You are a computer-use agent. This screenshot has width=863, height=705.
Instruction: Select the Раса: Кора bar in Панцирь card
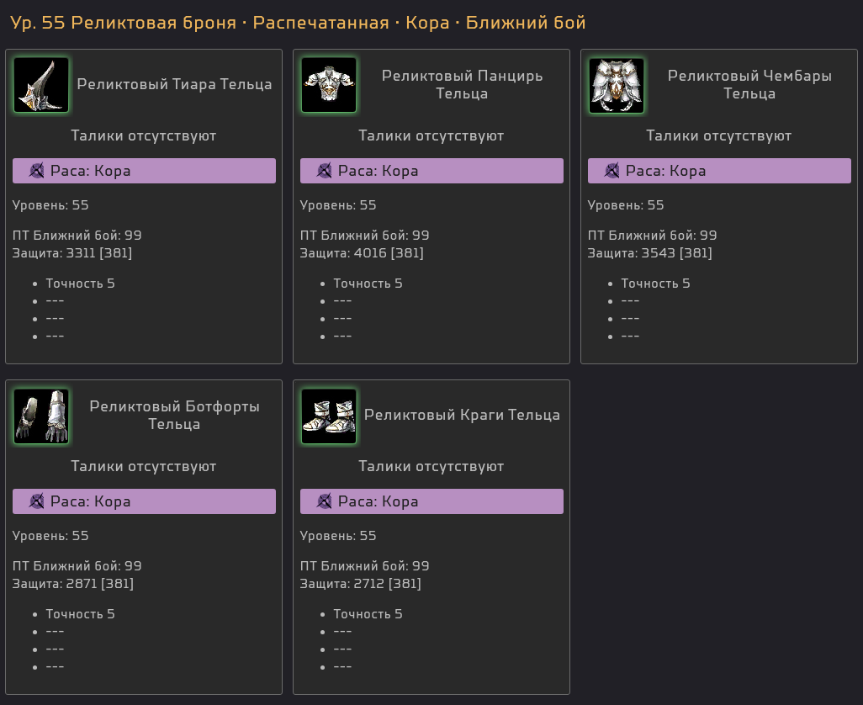coord(431,171)
